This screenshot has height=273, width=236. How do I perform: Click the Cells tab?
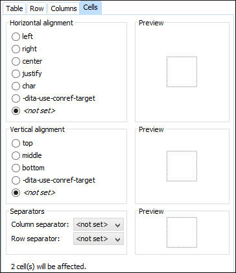tap(91, 7)
